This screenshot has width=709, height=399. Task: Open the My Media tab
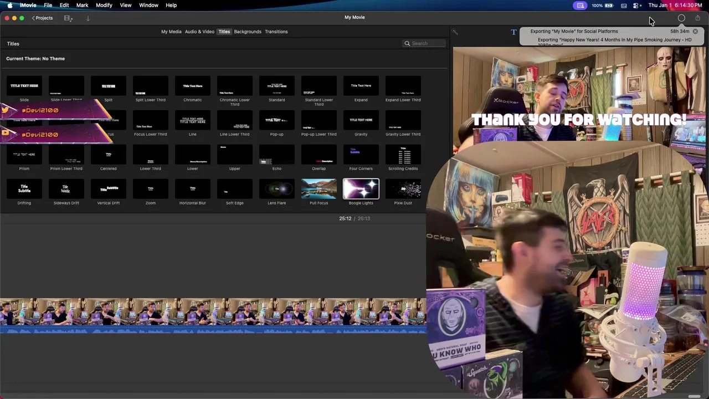pos(171,32)
